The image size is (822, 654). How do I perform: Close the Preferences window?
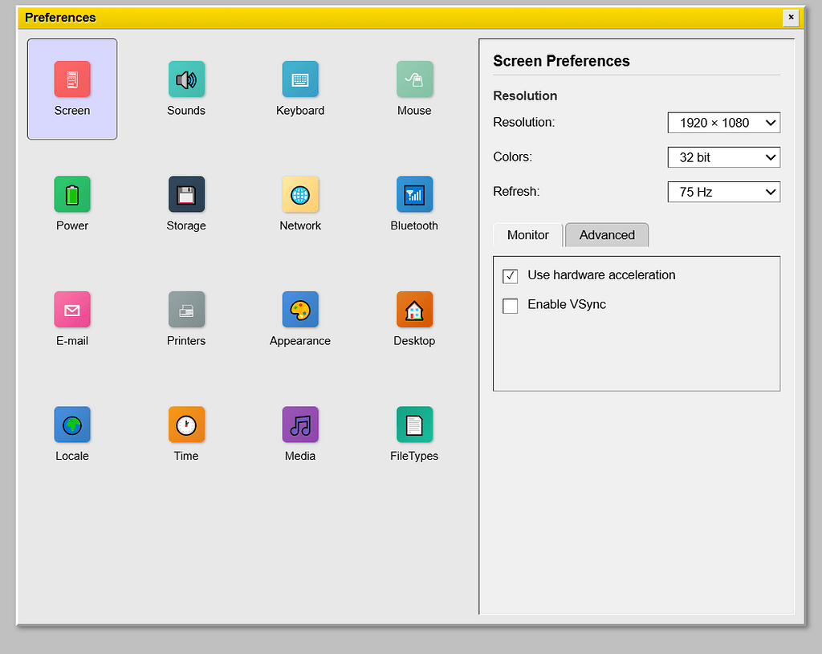tap(791, 18)
